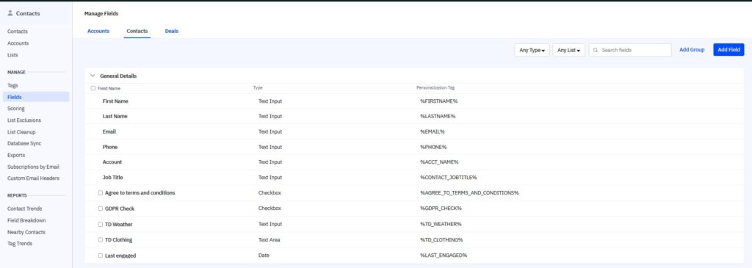Click the %AGREE_TO_TERMS_AND_CONDITIONS% tag
Image resolution: width=752 pixels, height=268 pixels.
pos(469,192)
